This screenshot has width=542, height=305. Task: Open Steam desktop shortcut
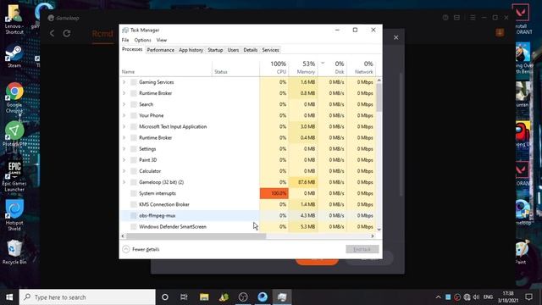click(14, 56)
